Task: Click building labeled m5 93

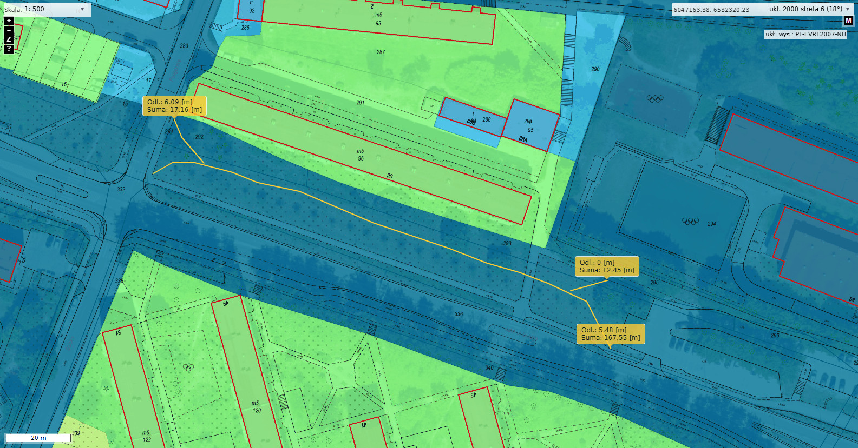Action: (378, 19)
